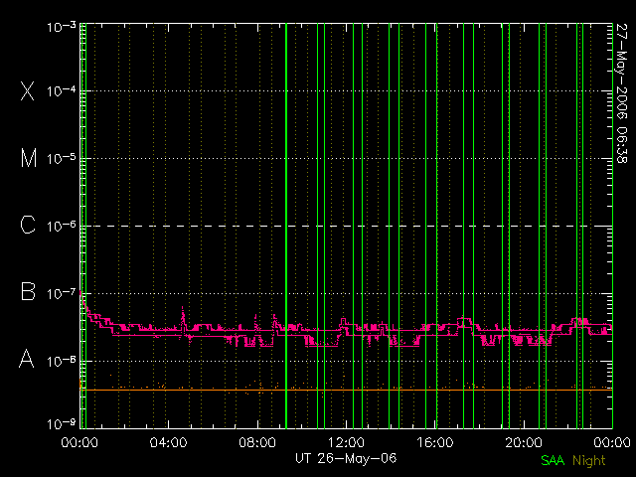Viewport: 636px width, 477px height.
Task: Click the 12:00 time axis label
Action: pos(346,442)
